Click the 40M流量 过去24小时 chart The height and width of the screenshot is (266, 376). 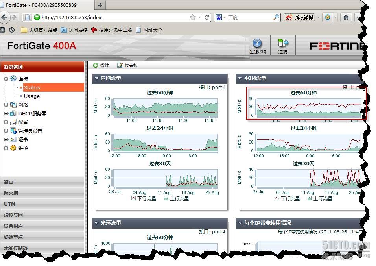point(309,143)
